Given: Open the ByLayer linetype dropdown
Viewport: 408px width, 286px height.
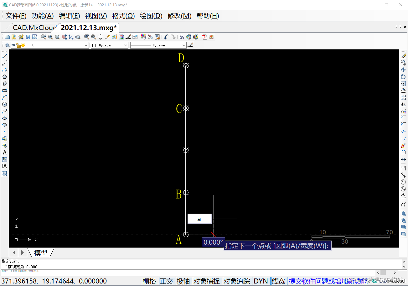Looking at the screenshot, I should [183, 45].
